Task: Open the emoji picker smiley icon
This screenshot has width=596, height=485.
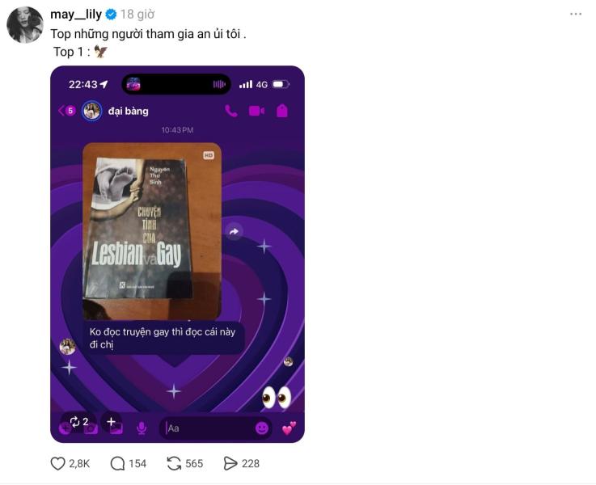Action: [x=261, y=428]
